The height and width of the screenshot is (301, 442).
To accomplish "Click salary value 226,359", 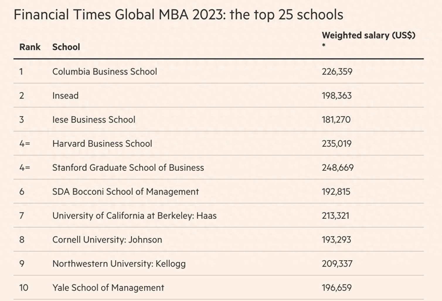I will [337, 72].
